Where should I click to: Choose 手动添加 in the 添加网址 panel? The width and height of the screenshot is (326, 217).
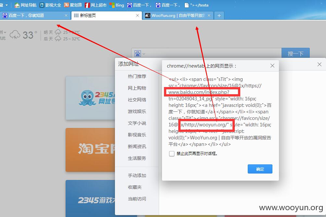tap(137, 175)
